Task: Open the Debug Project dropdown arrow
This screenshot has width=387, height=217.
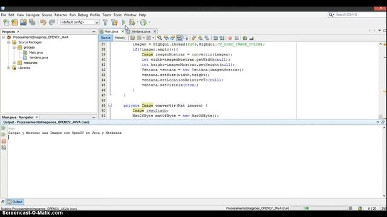Action: [137, 22]
